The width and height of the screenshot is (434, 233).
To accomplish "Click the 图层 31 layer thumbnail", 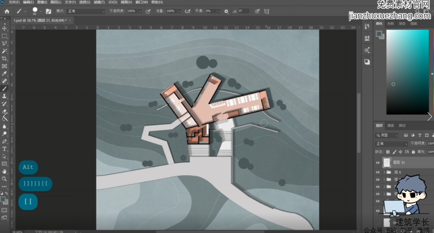I will coord(387,162).
